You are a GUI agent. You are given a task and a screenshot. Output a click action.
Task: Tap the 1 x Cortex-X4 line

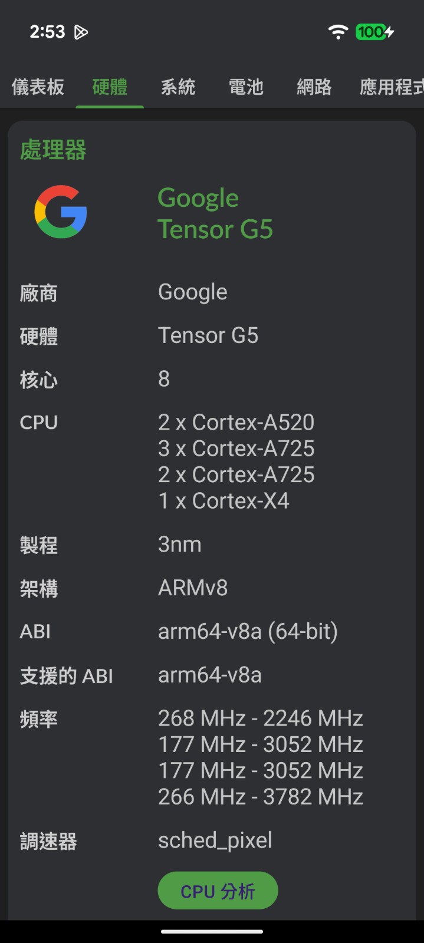point(223,501)
